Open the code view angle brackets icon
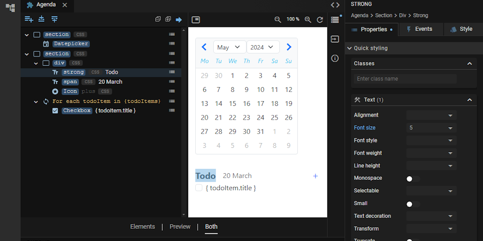483x241 pixels. pyautogui.click(x=335, y=5)
